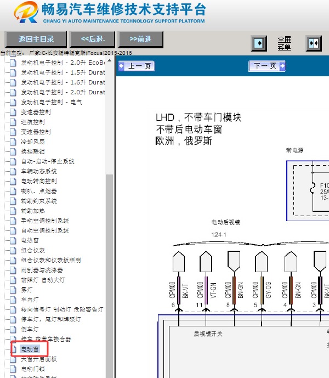This screenshot has width=329, height=378.
Task: Select the 巡航控制 tree entry
Action: [33, 122]
